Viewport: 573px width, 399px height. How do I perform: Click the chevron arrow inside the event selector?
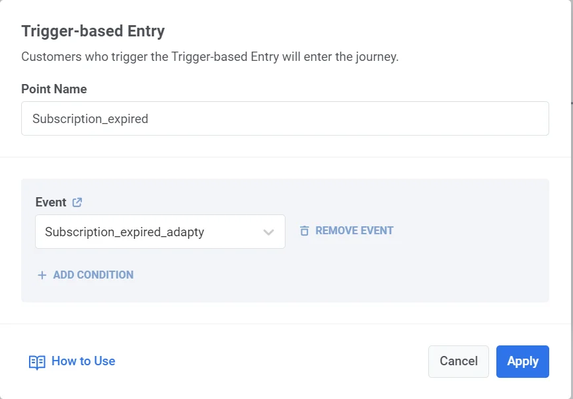[268, 232]
